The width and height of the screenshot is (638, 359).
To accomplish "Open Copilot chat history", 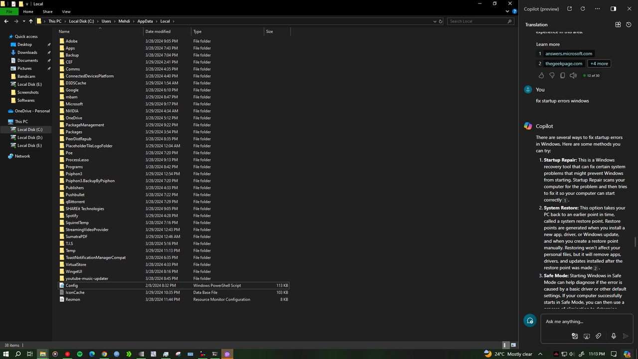I will point(628,24).
